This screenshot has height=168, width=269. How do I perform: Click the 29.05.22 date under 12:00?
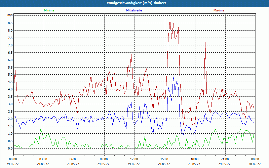pos(133,164)
